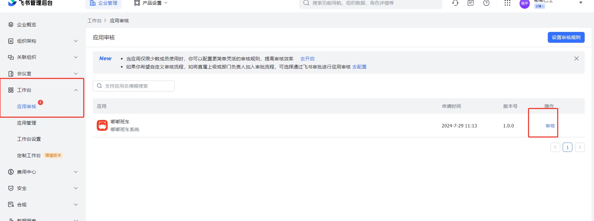The height and width of the screenshot is (221, 594).
Task: Click the 增值版本 tag
Action: coord(53,155)
